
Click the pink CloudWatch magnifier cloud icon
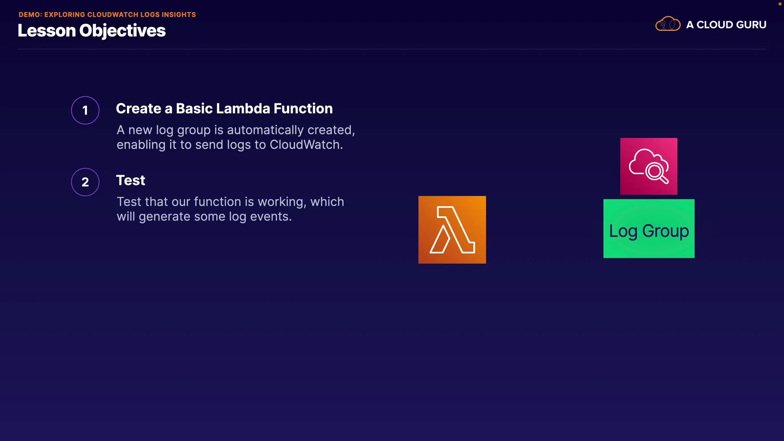(648, 166)
